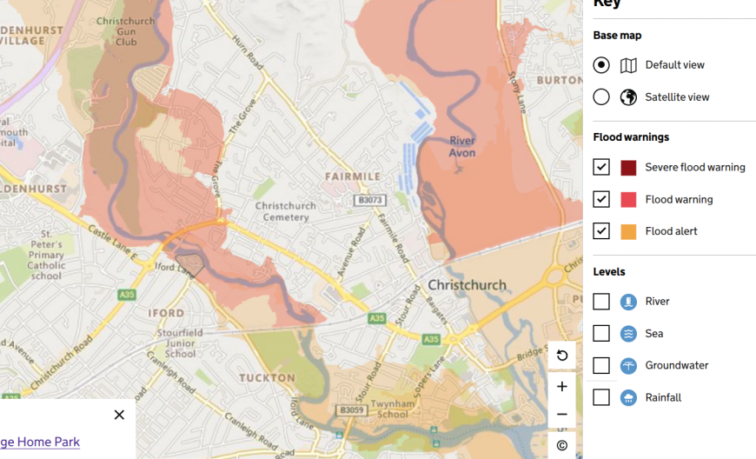Click the globe icon beside Satellite view
Screen dimensions: 756x459
[628, 96]
